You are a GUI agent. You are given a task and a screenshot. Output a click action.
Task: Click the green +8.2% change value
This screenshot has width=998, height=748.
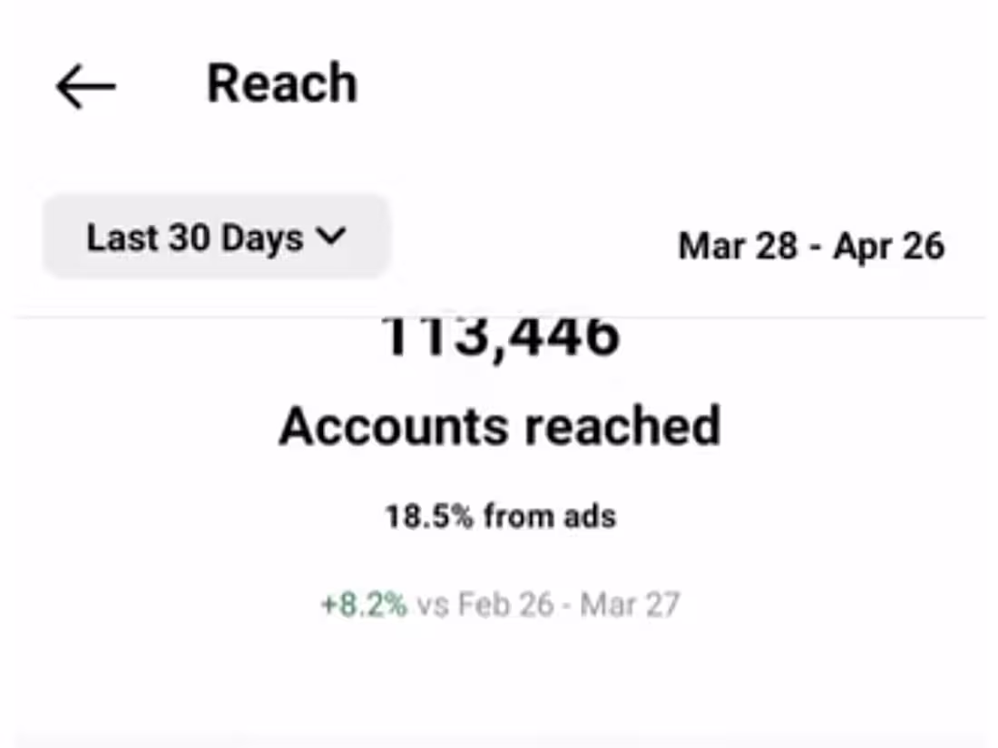click(x=364, y=605)
